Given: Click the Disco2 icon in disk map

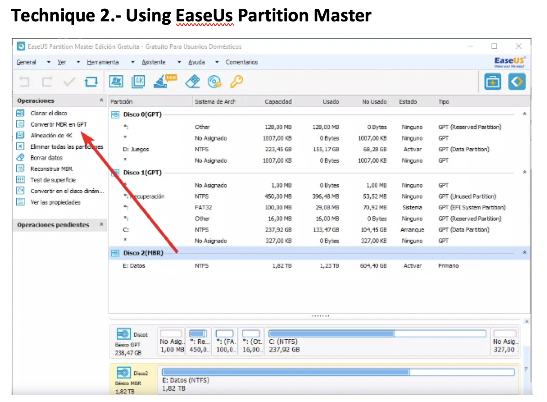Looking at the screenshot, I should 123,373.
